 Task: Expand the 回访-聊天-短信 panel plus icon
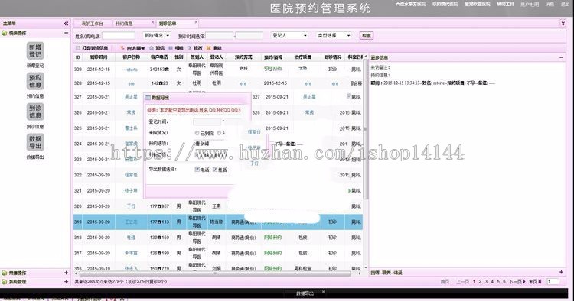point(561,272)
